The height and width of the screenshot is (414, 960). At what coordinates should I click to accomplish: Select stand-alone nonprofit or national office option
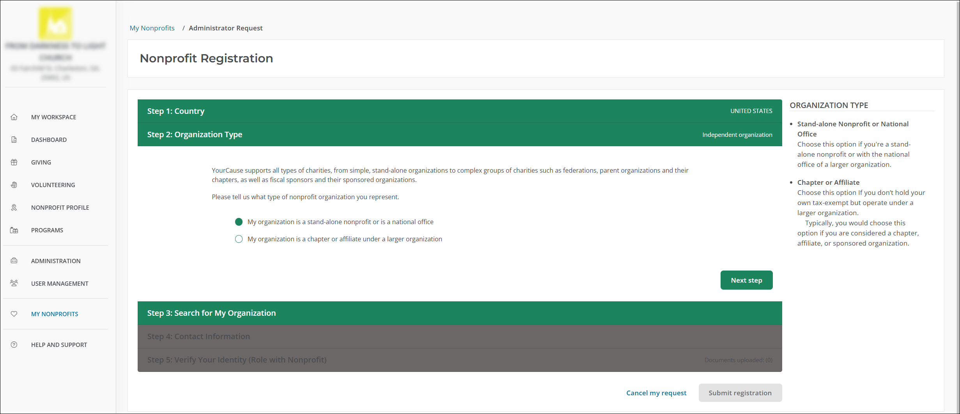239,222
